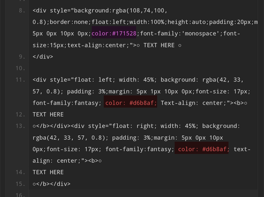264x197 pixels.
Task: Click the rgba(108,74,100, value on line 8
Action: click(x=140, y=11)
